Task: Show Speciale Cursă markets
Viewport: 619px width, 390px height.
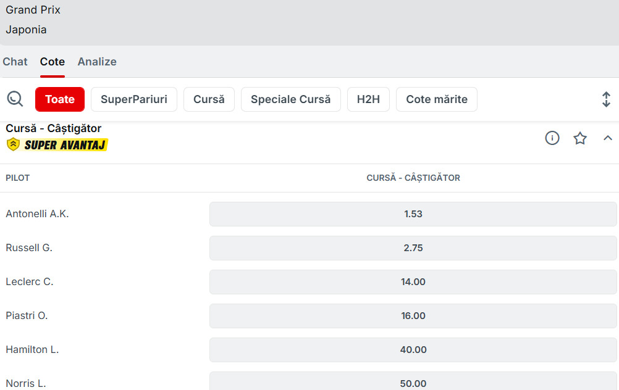Action: pos(290,99)
